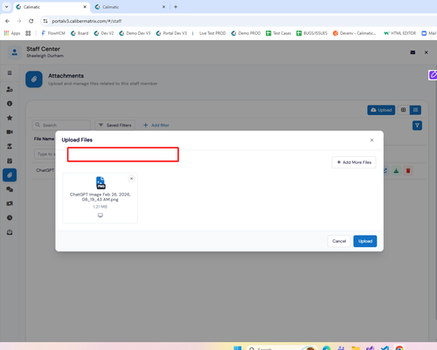Click the PNG file type icon in file card

(x=101, y=182)
